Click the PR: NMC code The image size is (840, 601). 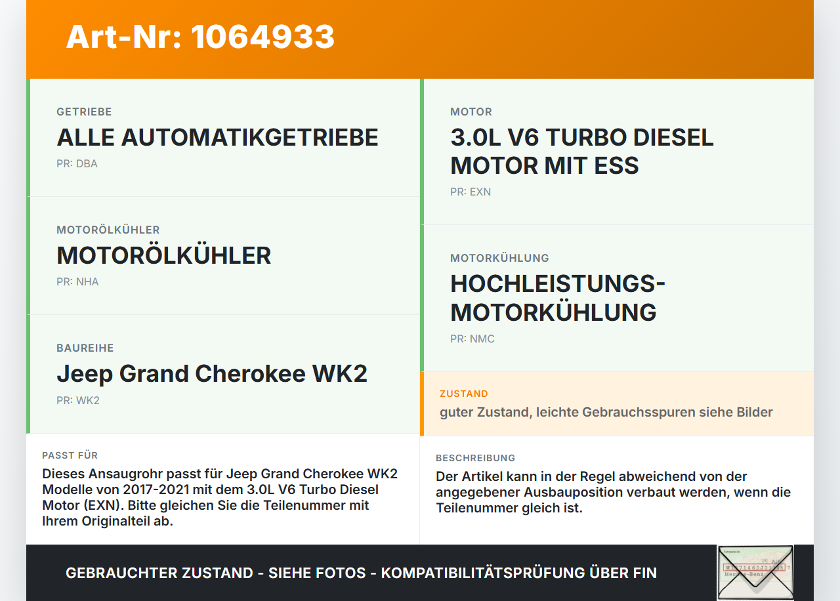(x=472, y=339)
